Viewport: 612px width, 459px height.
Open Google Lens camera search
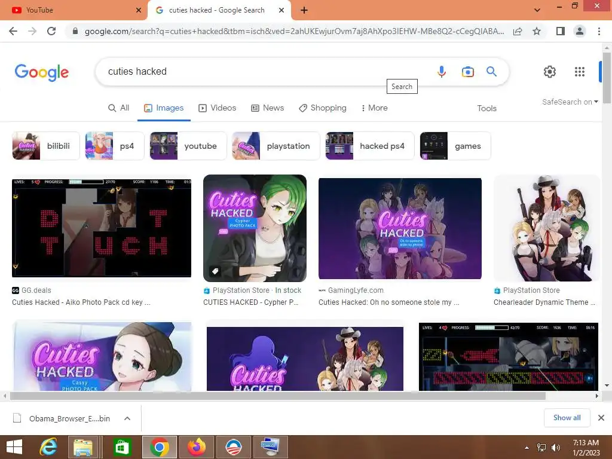pos(467,72)
